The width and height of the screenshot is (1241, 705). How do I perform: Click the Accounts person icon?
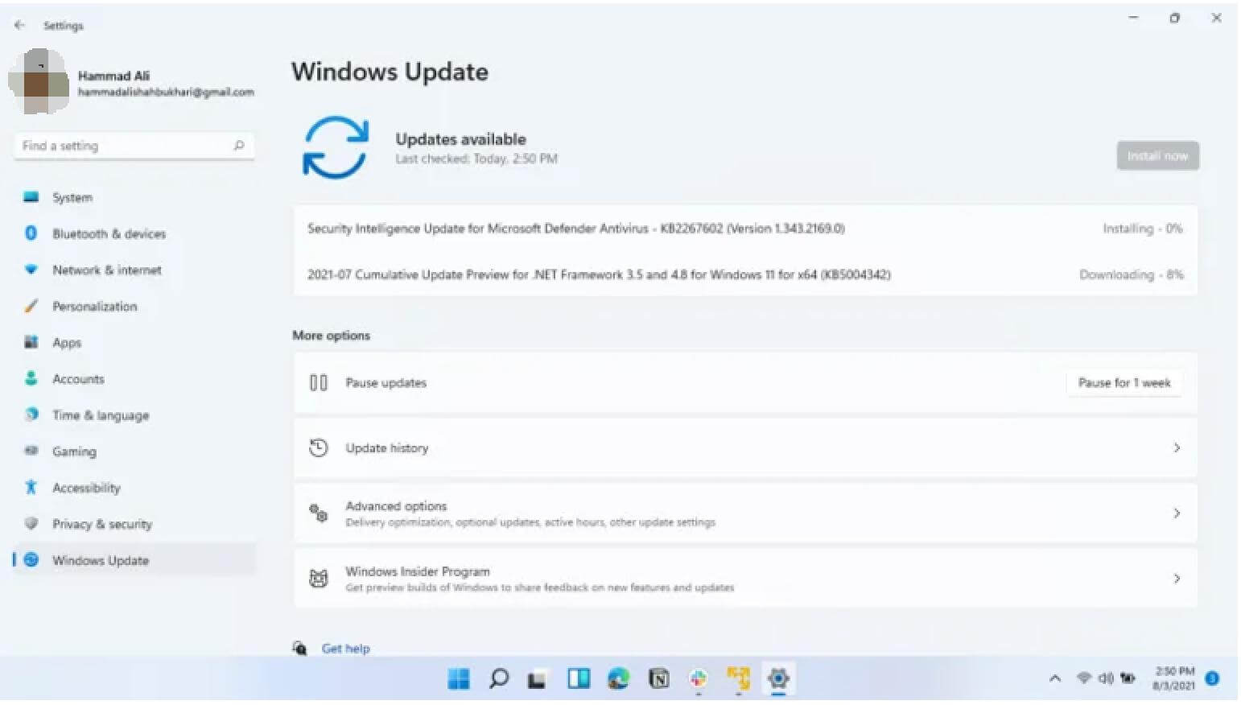tap(31, 378)
